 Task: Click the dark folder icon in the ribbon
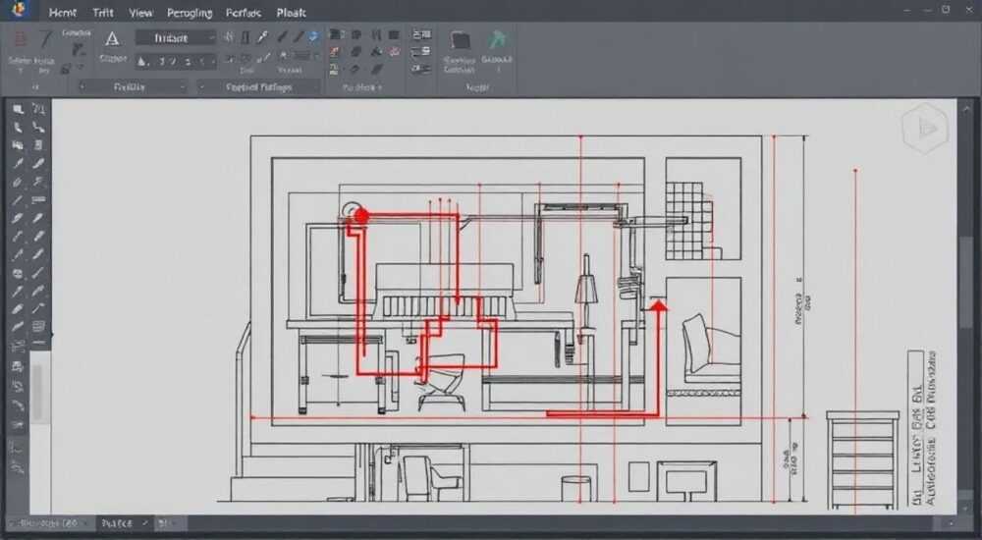click(x=461, y=39)
